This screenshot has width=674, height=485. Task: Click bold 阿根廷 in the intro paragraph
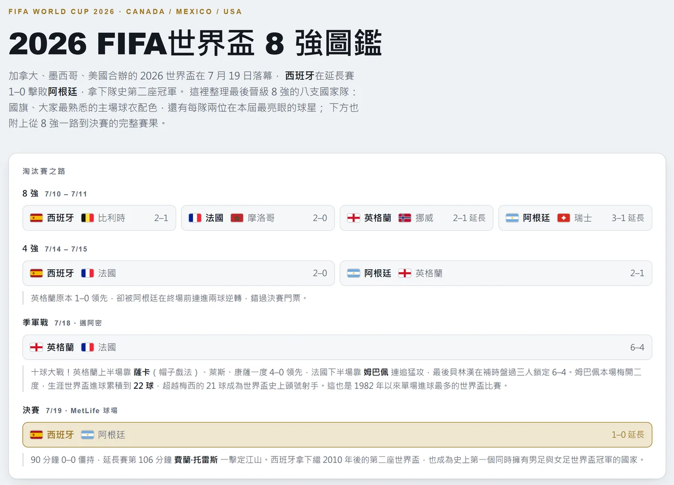[63, 91]
